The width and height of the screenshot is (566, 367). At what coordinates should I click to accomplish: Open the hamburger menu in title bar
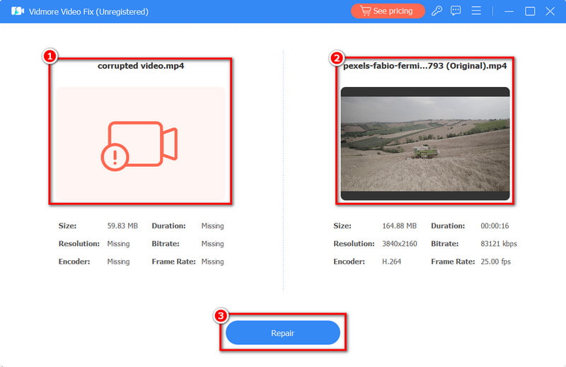coord(476,11)
